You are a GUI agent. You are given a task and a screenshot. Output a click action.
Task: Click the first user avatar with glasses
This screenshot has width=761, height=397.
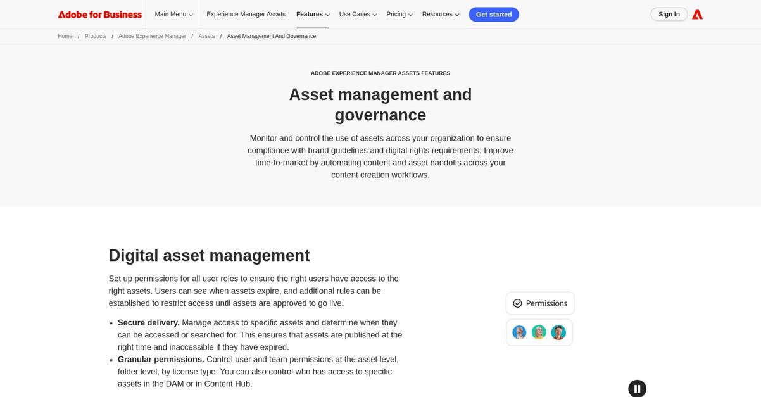pyautogui.click(x=519, y=332)
